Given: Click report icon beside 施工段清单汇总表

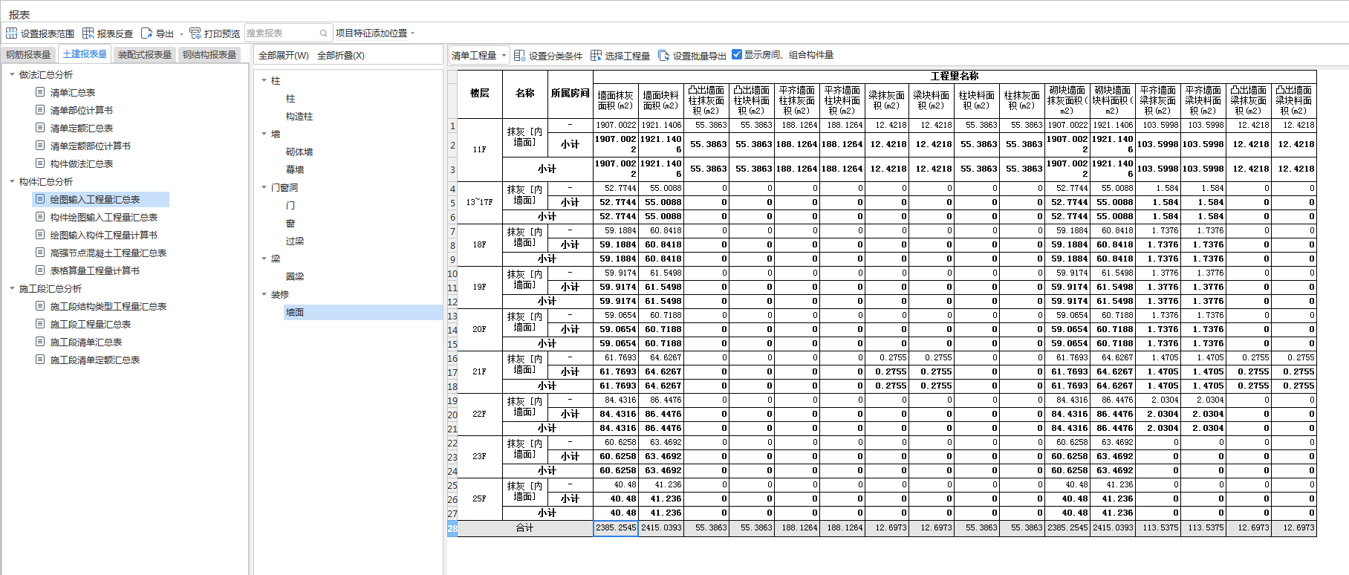Looking at the screenshot, I should (40, 342).
